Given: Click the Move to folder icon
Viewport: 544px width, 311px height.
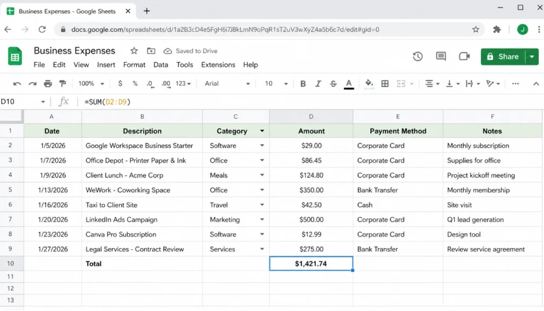Looking at the screenshot, I should (151, 51).
